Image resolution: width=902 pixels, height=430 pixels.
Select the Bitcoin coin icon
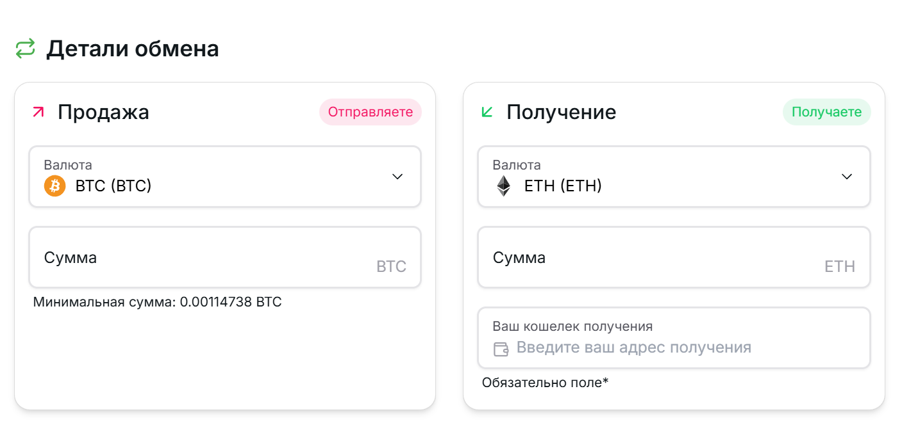(54, 186)
